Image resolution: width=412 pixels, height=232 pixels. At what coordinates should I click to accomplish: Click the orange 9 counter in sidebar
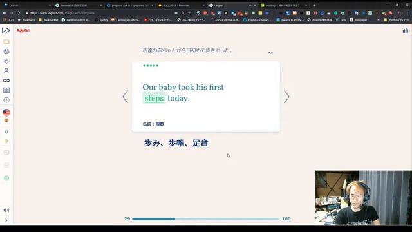[6, 141]
